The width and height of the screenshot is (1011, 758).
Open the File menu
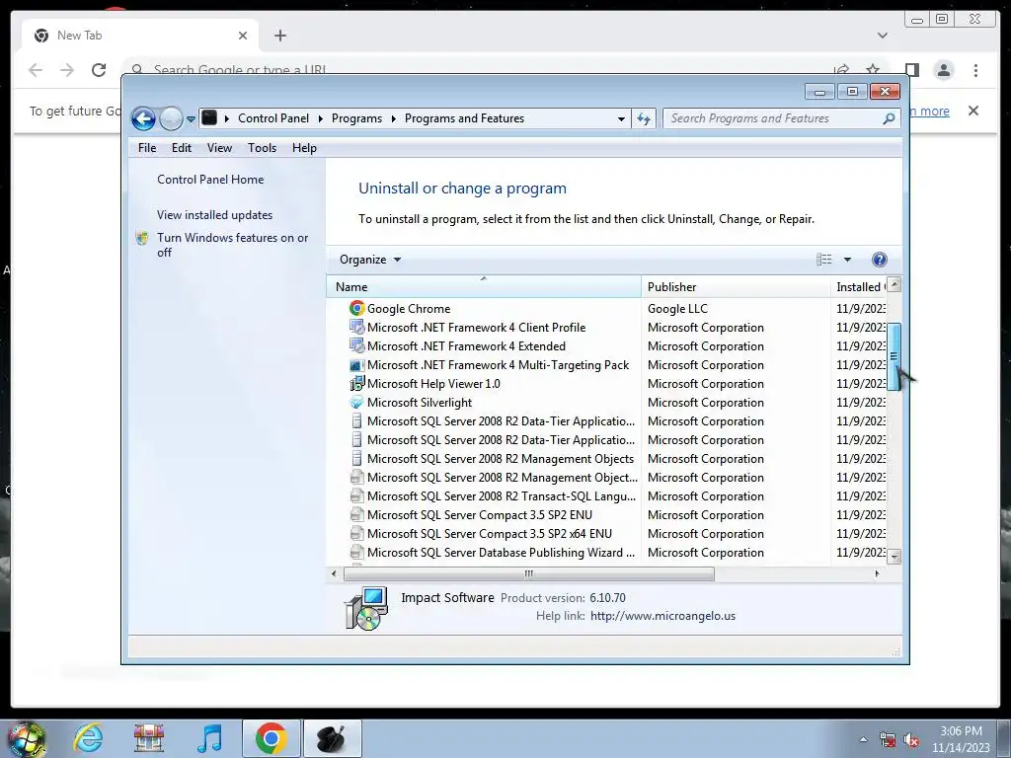point(147,148)
